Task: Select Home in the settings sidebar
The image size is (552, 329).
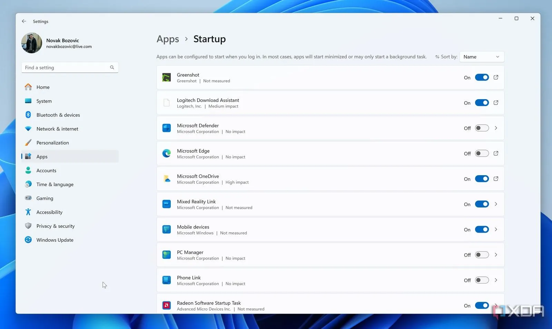Action: pos(43,87)
